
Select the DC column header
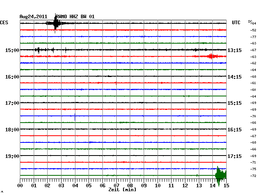click(250, 21)
